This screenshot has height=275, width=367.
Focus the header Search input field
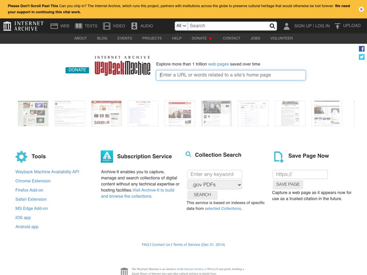[x=228, y=26]
